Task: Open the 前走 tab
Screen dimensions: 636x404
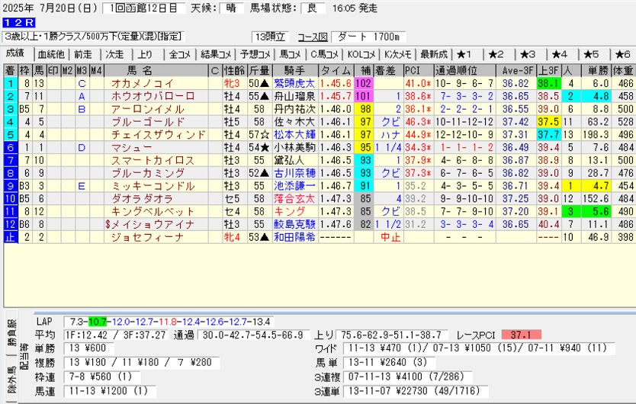Action: click(82, 54)
